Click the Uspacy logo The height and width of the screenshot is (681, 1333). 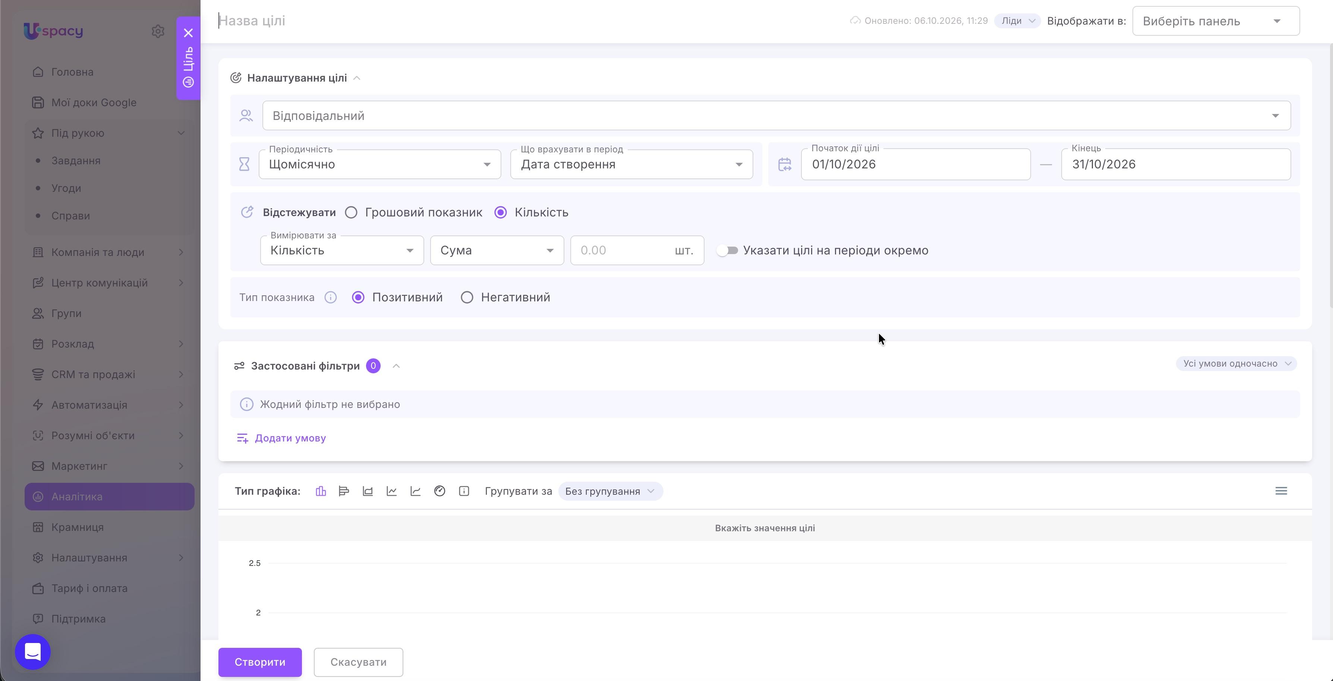pos(53,31)
